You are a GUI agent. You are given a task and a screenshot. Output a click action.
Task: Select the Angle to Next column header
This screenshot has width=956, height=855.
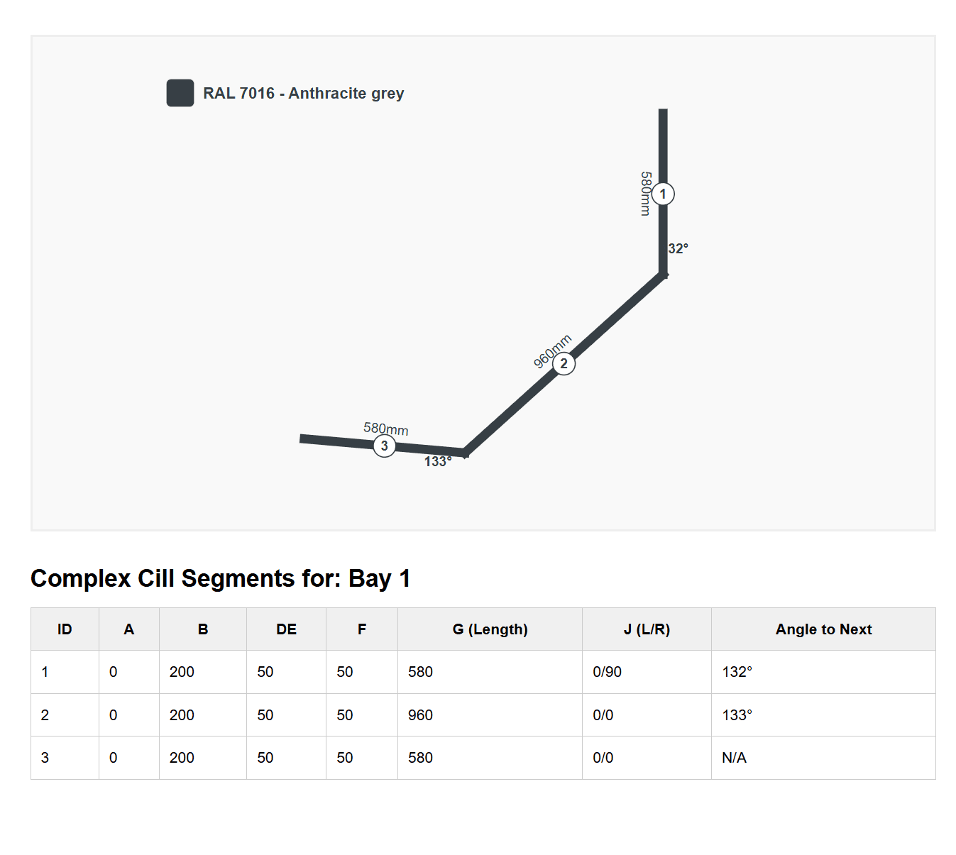click(823, 629)
